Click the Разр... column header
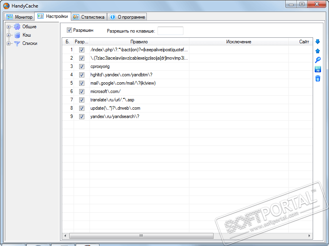Viewport: 329px width, 246px height. click(82, 42)
